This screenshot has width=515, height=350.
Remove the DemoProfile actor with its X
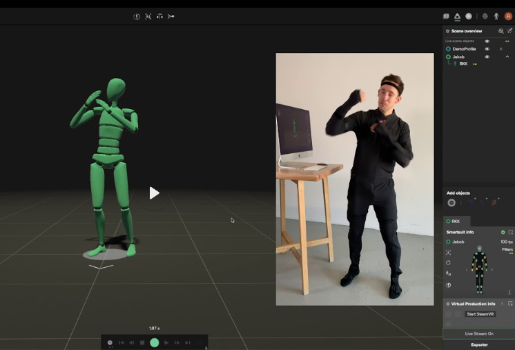click(x=501, y=49)
